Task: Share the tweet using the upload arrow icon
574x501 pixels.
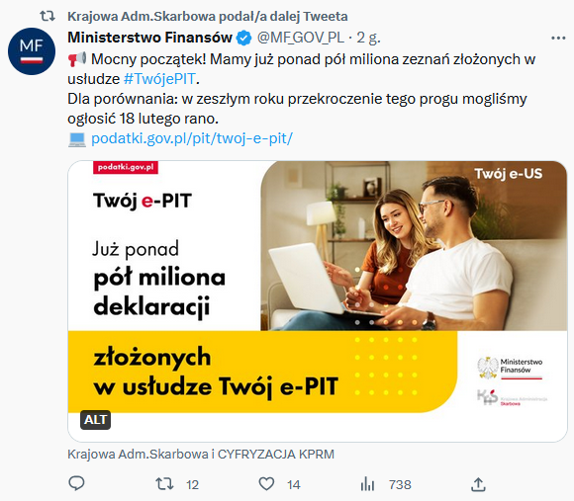Action: coord(478,484)
